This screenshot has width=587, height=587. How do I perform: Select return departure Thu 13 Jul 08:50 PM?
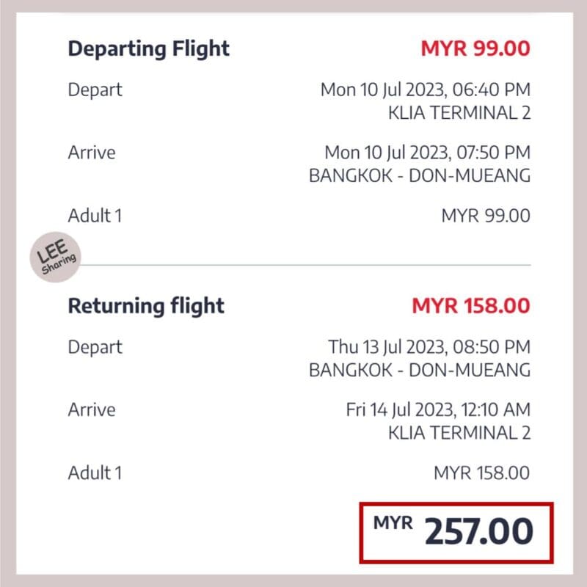click(429, 347)
